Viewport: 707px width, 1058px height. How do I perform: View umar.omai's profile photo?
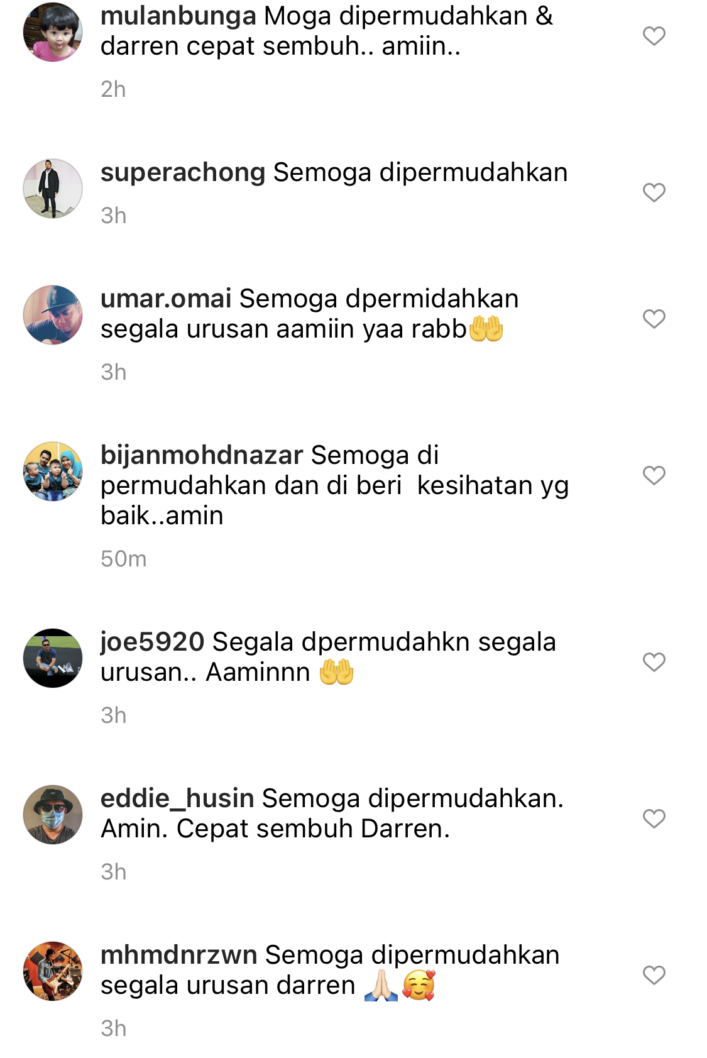tap(53, 315)
